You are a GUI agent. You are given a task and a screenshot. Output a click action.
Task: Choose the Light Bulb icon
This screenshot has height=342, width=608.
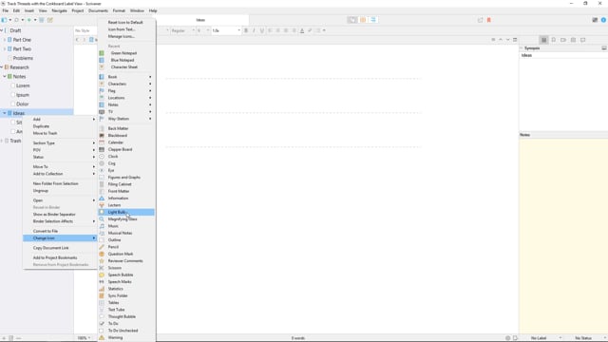click(126, 212)
